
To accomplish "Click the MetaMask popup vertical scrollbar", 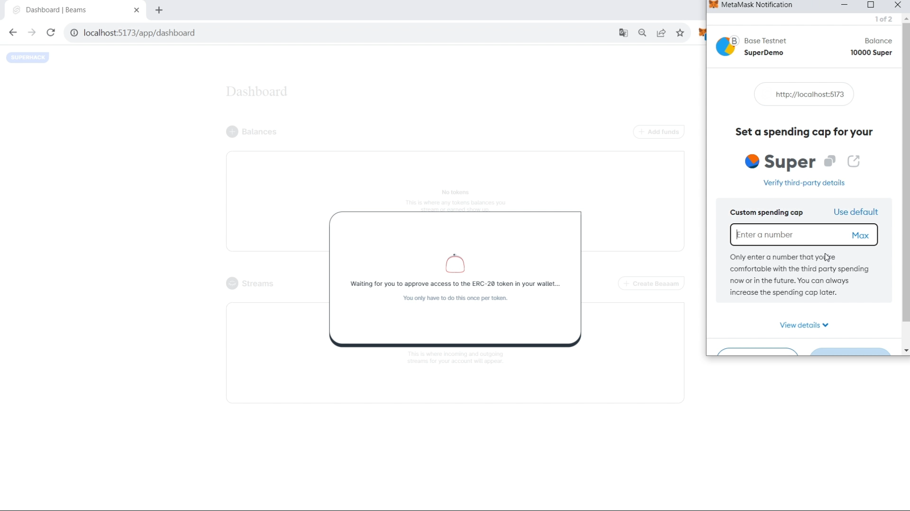I will [x=906, y=172].
